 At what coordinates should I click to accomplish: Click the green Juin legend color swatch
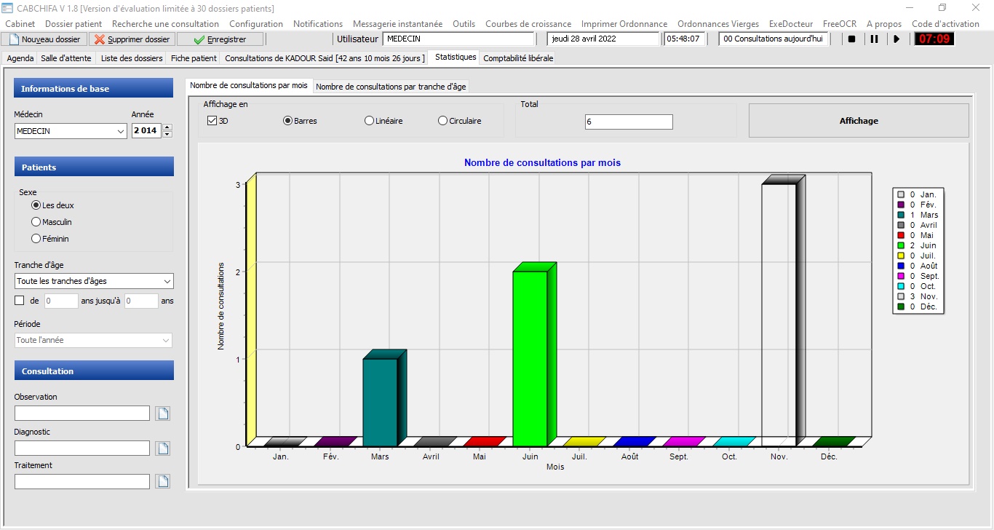click(x=901, y=246)
